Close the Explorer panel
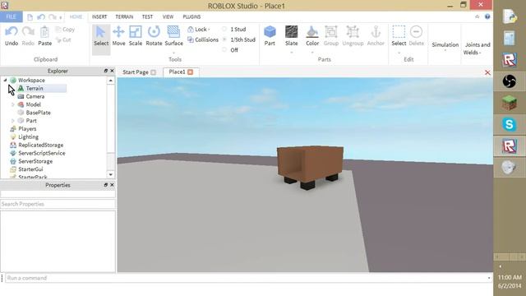The image size is (526, 296). [112, 71]
